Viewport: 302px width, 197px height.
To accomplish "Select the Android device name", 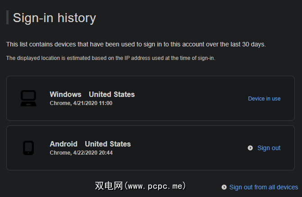I will click(x=64, y=144).
